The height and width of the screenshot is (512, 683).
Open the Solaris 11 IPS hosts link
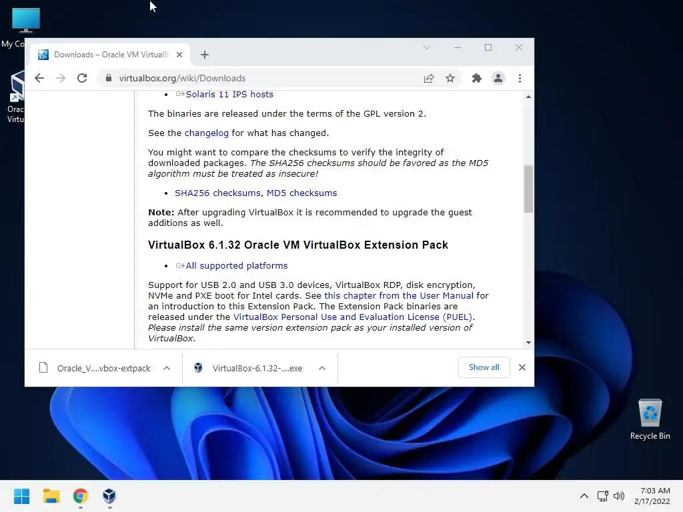pyautogui.click(x=229, y=94)
